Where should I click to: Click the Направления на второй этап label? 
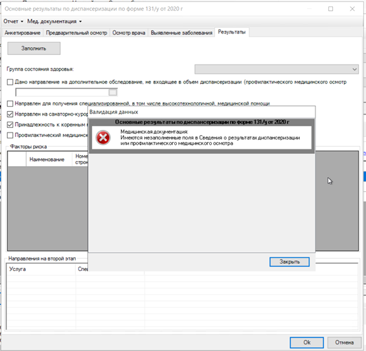pos(42,259)
